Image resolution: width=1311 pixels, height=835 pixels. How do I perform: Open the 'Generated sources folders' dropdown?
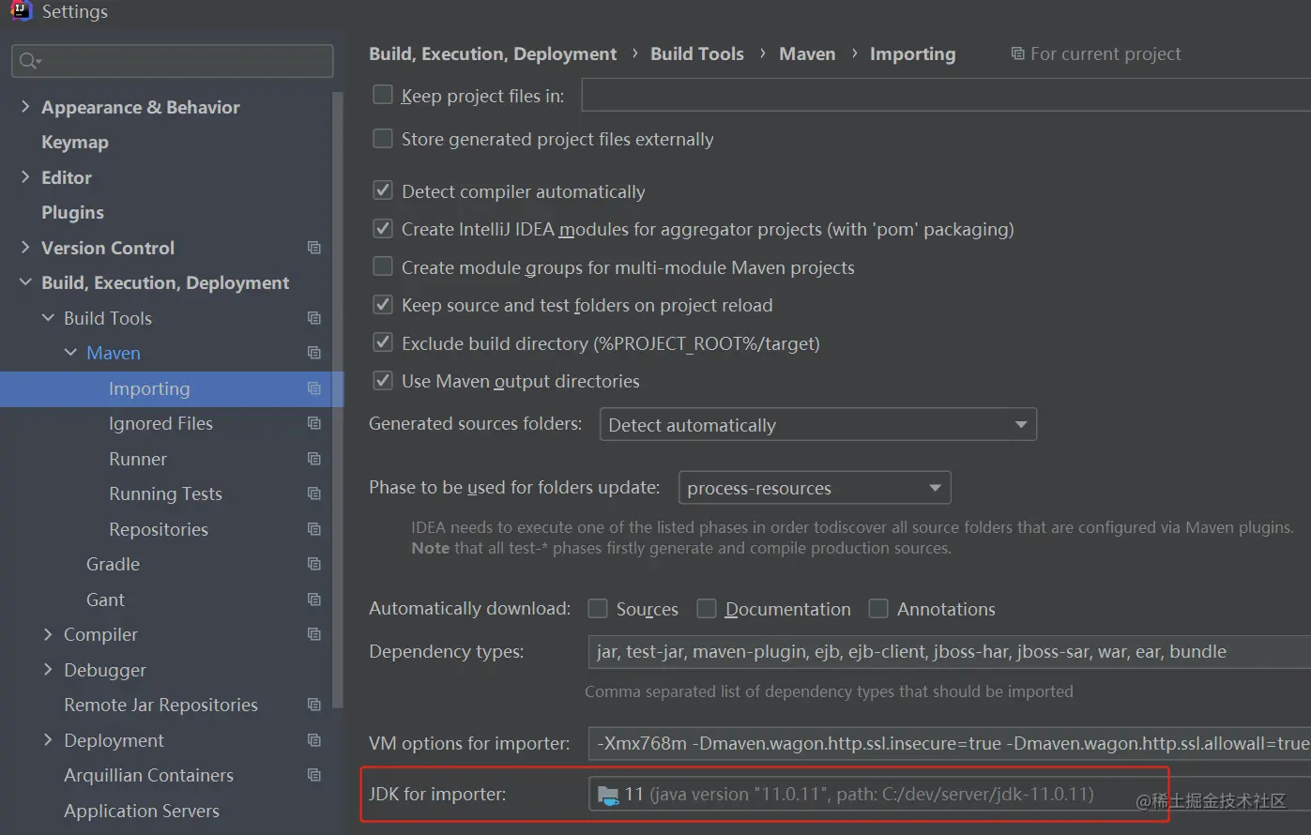pos(818,425)
